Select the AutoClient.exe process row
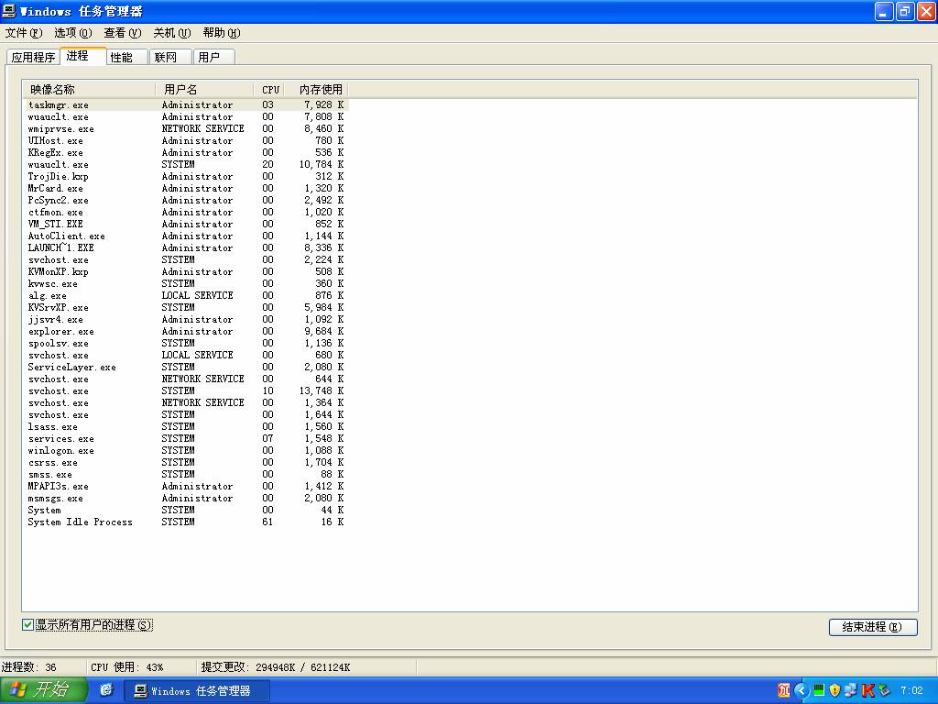The height and width of the screenshot is (704, 938). [x=186, y=236]
